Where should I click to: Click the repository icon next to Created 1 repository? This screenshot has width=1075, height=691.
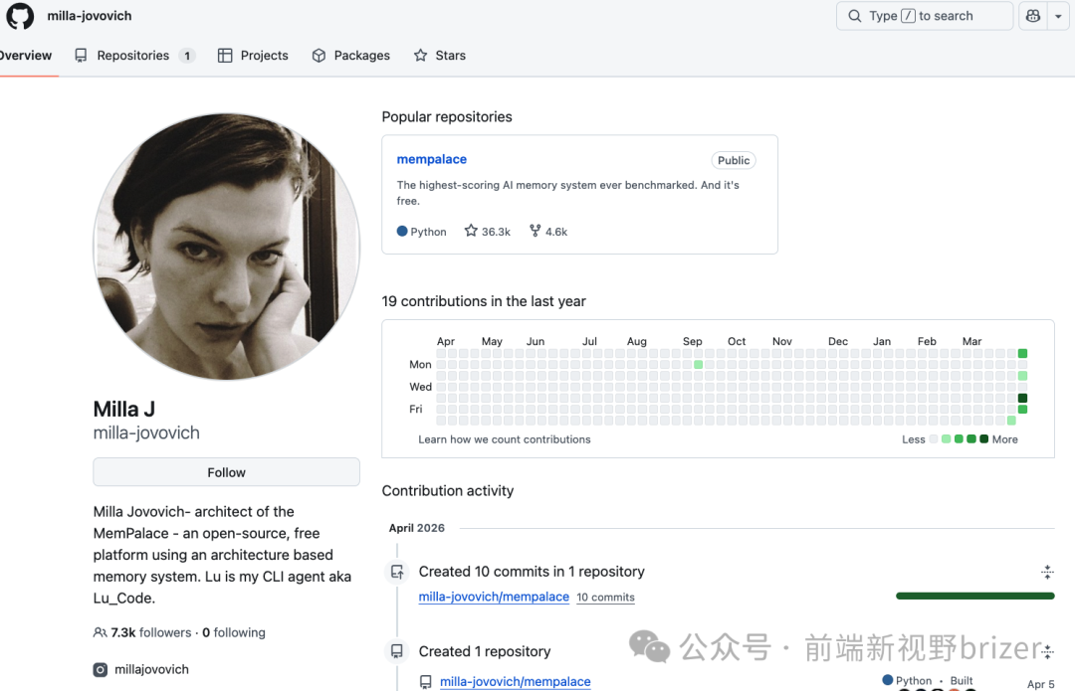pyautogui.click(x=397, y=651)
